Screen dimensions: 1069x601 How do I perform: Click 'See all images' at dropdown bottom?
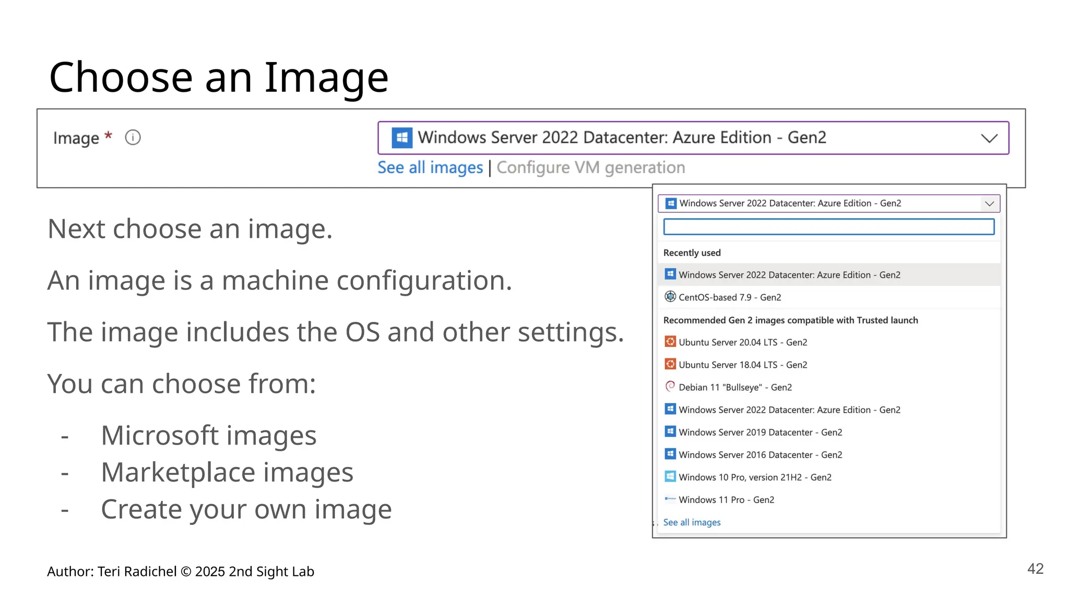pos(692,522)
